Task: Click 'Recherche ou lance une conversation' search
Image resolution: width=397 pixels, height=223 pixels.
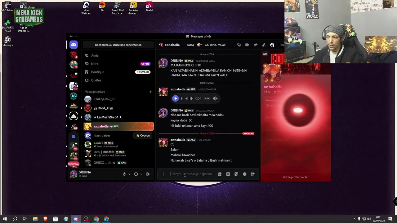Action: [118, 45]
